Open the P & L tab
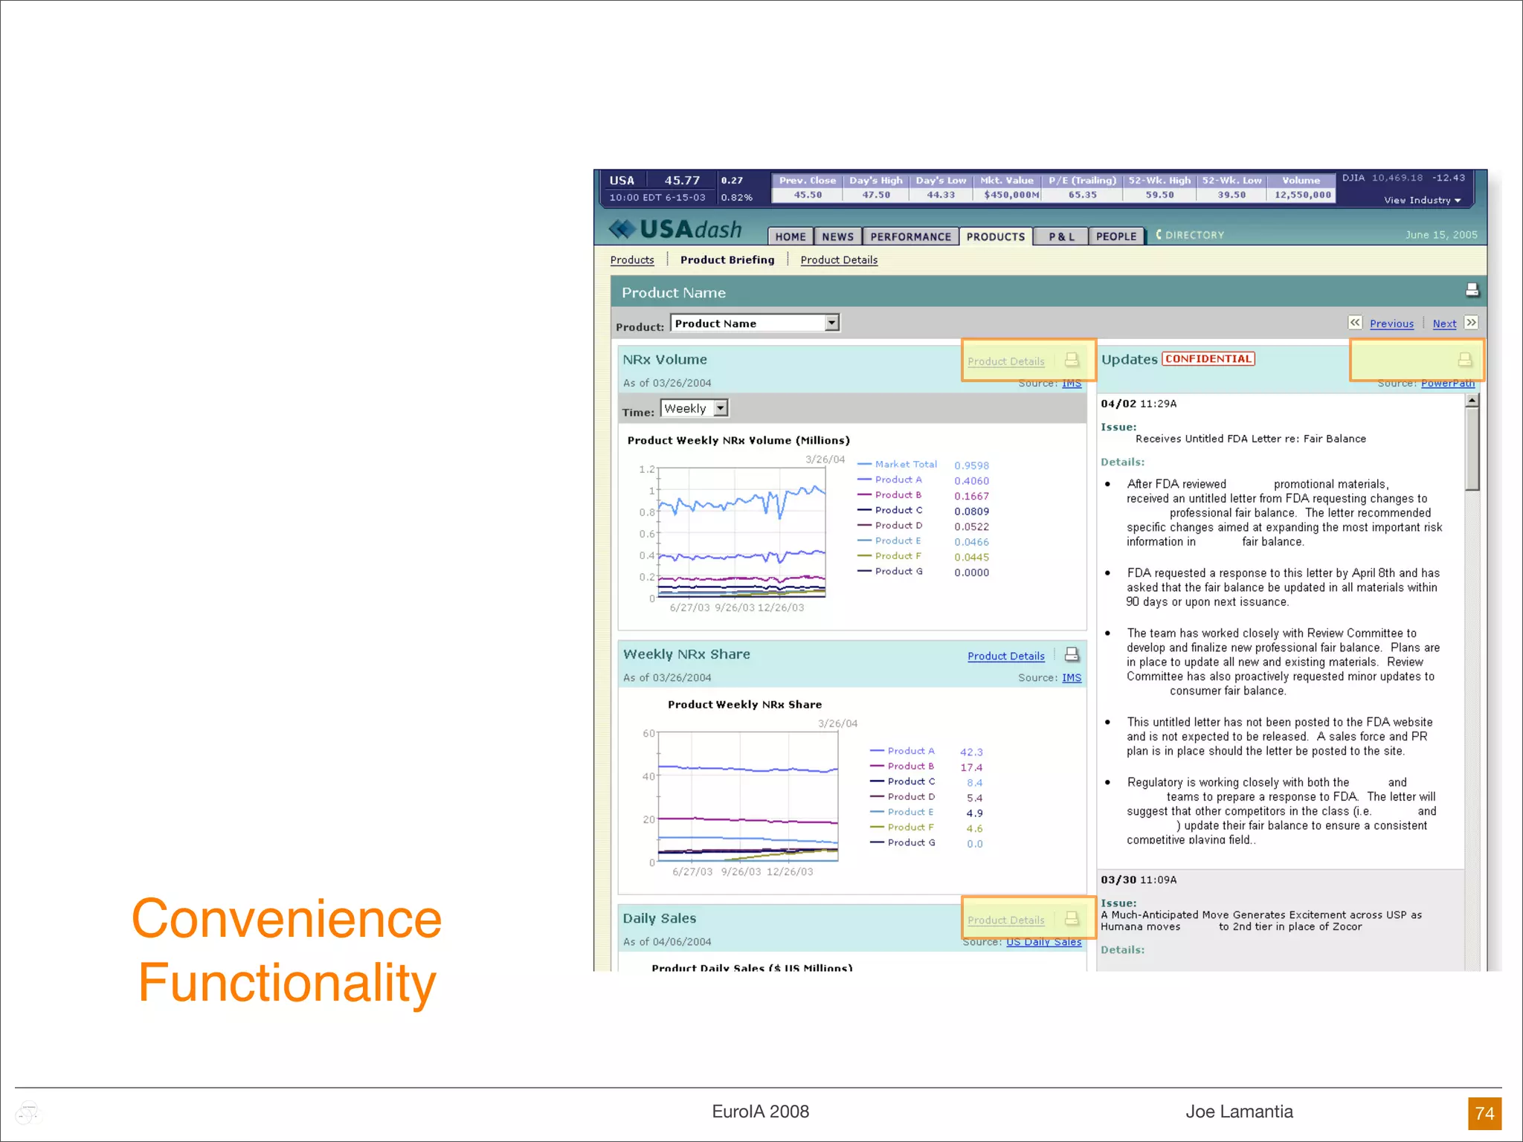This screenshot has height=1142, width=1523. click(1061, 236)
